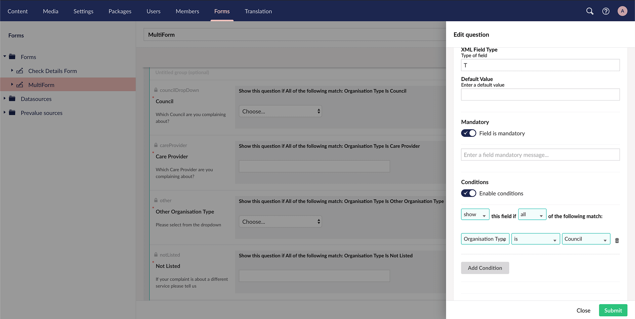635x319 pixels.
Task: Select MultiForm in the forms tree
Action: point(41,85)
